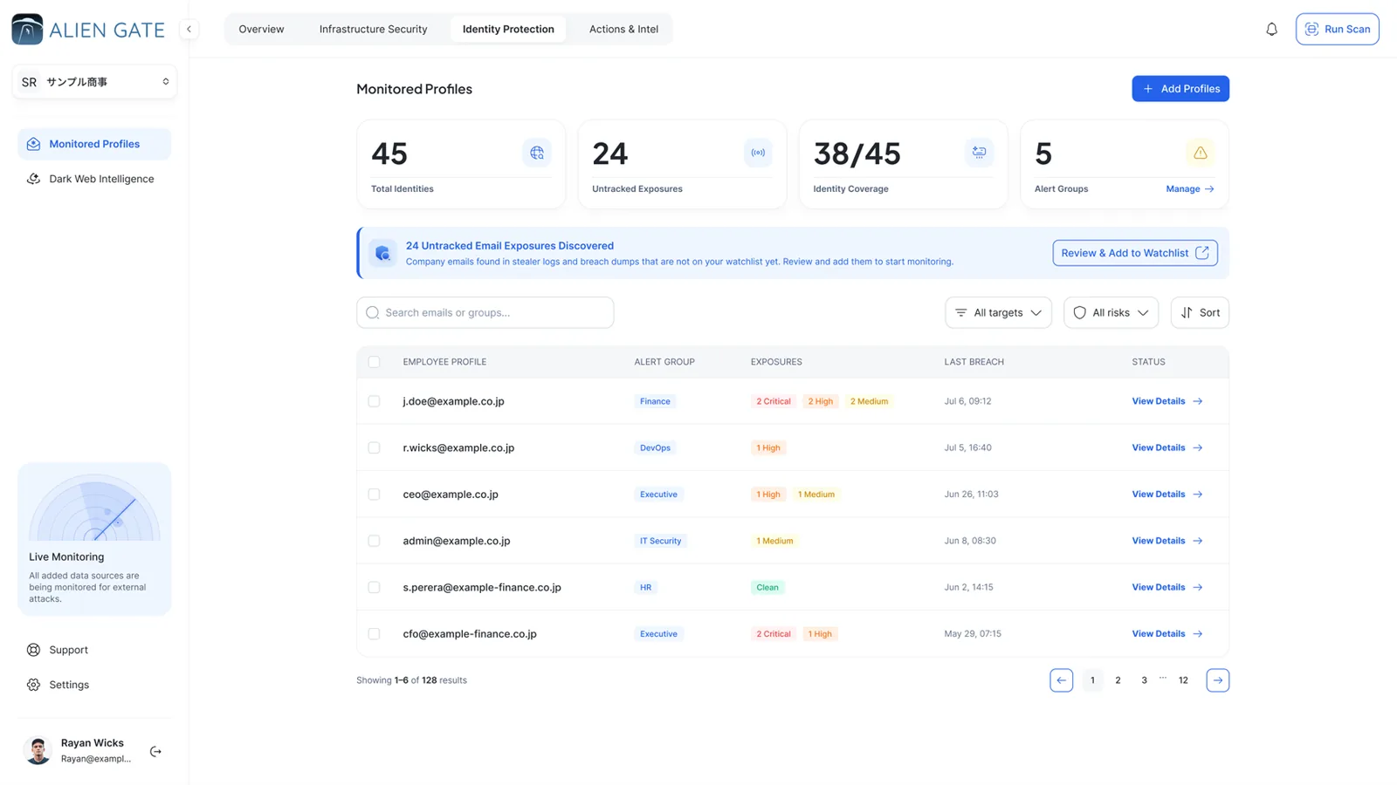Click the Alien Gate logo icon
The height and width of the screenshot is (785, 1397).
(27, 29)
